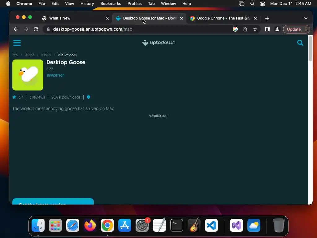Open Terminal from the Dock

pos(177,225)
